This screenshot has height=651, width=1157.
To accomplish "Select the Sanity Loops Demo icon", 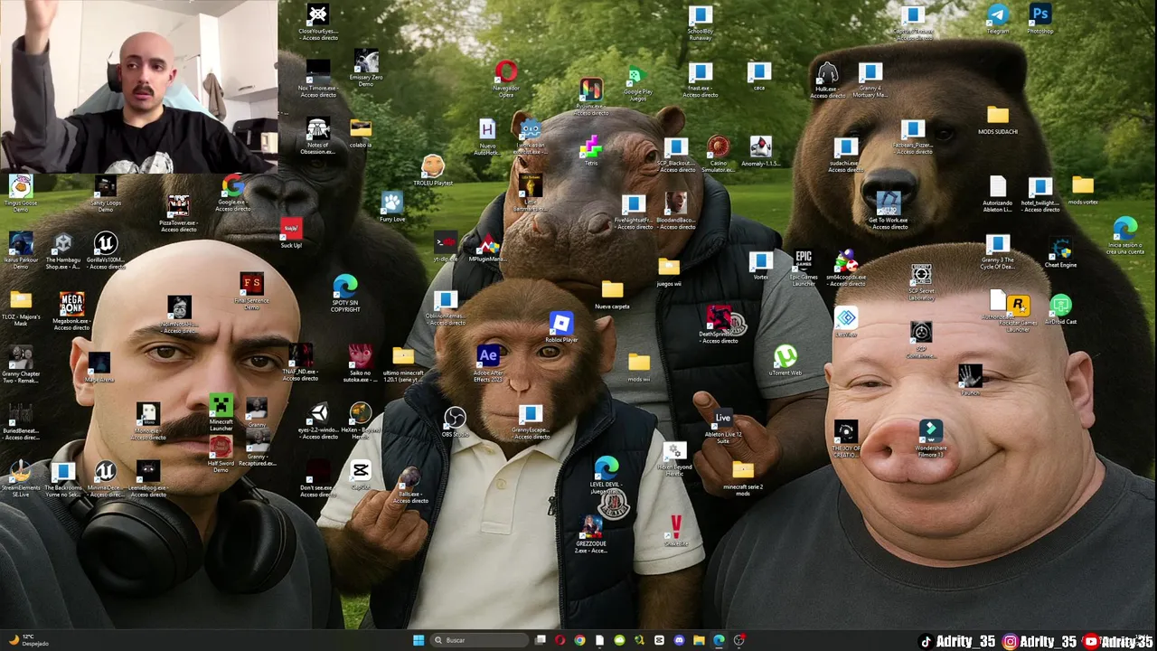I will point(106,193).
